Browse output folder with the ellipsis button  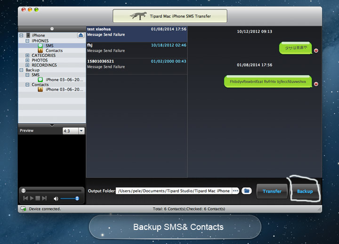(x=235, y=191)
